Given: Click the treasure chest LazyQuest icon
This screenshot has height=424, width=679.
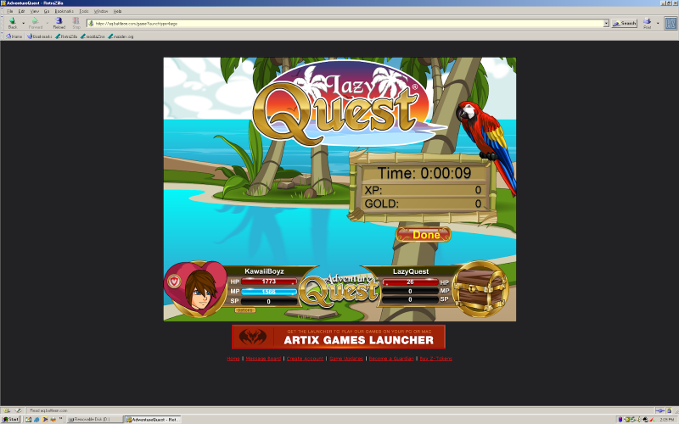Looking at the screenshot, I should point(480,288).
